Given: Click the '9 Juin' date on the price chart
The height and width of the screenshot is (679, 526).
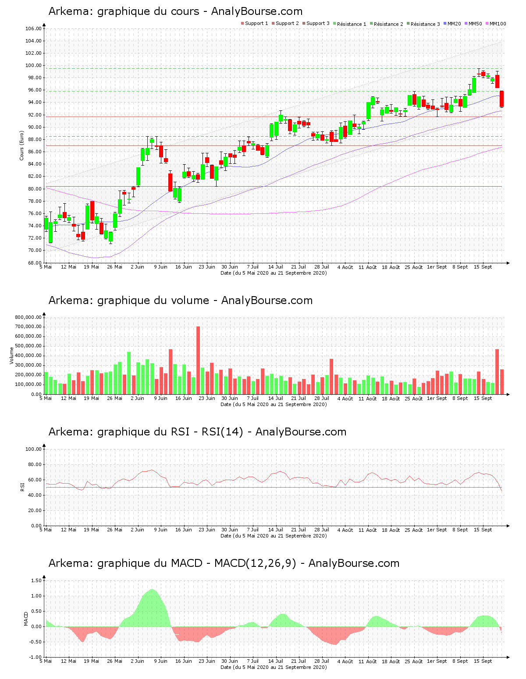Looking at the screenshot, I should click(x=160, y=267).
